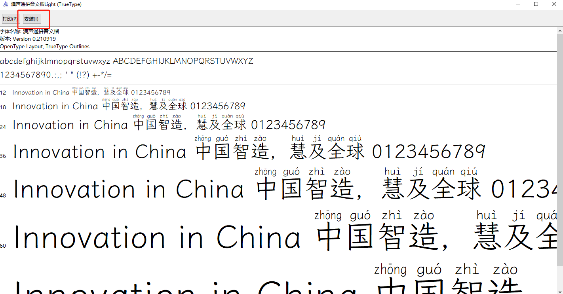Viewport: 563px width, 294px height.
Task: Click the size label 12
Action: pos(3,93)
